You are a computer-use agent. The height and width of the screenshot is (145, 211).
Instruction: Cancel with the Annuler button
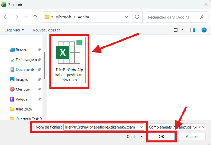pos(192,137)
